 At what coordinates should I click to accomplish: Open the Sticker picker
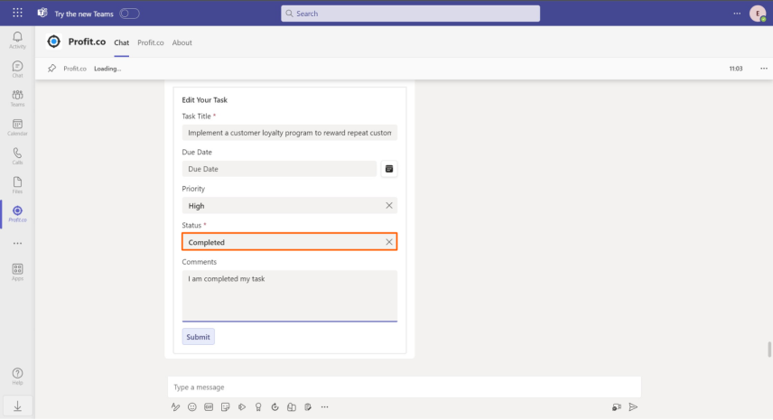click(x=225, y=407)
